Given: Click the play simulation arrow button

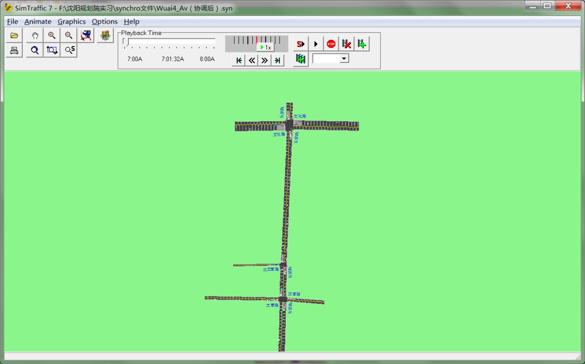Looking at the screenshot, I should coord(316,44).
